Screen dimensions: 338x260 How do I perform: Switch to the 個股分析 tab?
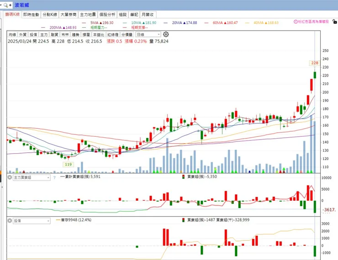(107, 15)
